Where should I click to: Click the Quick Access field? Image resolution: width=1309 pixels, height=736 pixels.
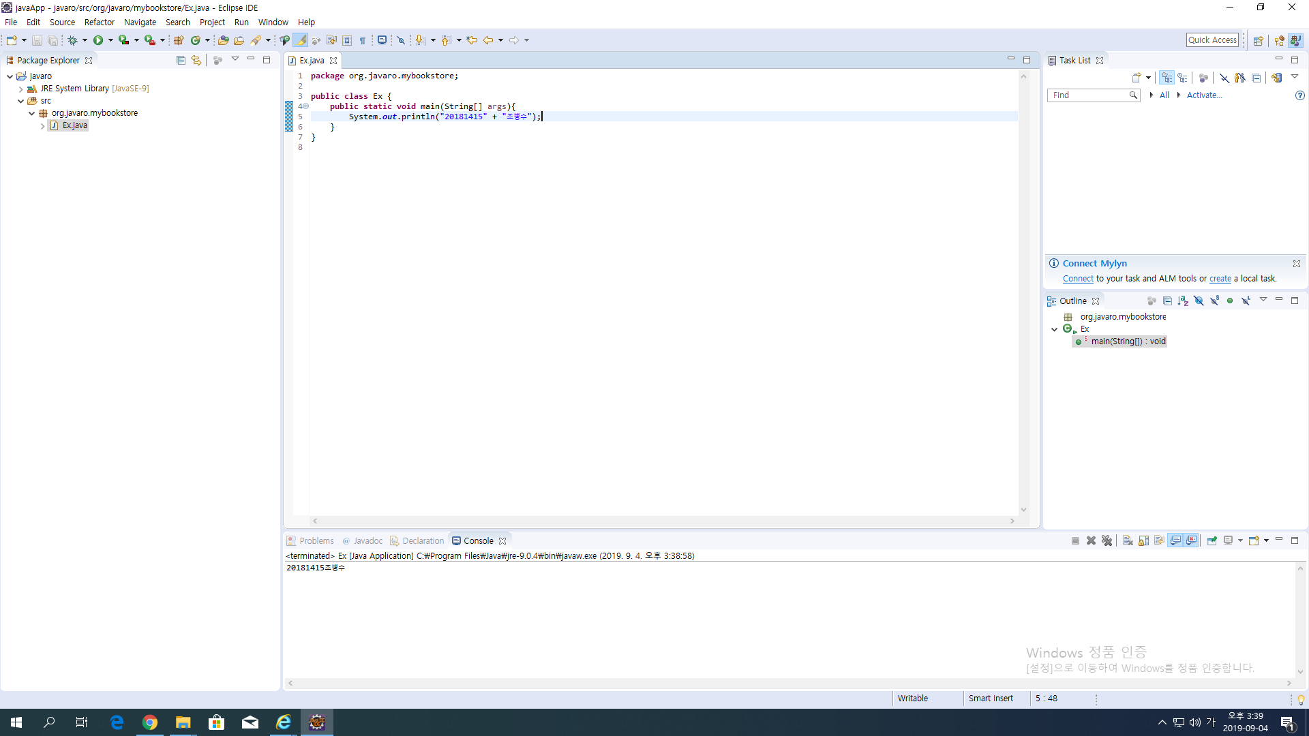[x=1212, y=40]
